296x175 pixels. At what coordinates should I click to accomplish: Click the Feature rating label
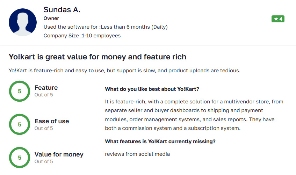[x=46, y=88]
